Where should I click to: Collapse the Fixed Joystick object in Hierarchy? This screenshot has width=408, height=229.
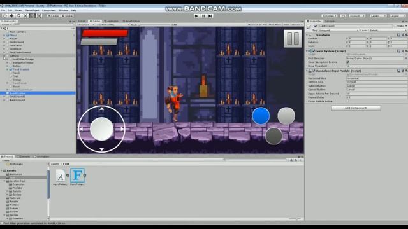7,69
